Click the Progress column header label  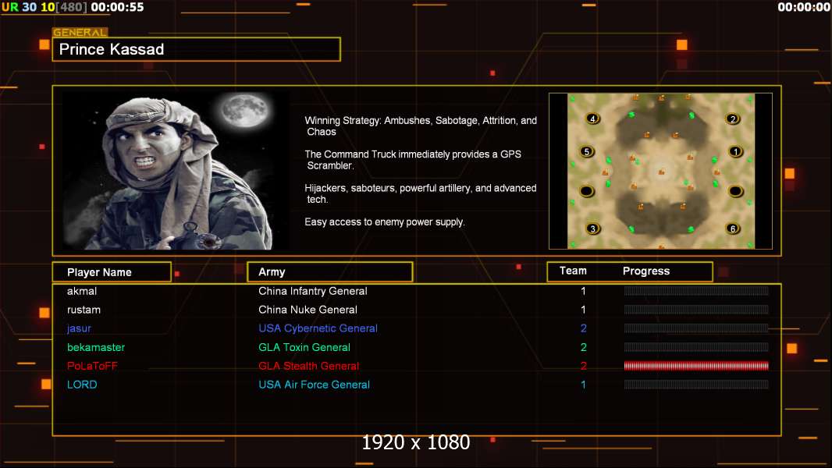[645, 271]
